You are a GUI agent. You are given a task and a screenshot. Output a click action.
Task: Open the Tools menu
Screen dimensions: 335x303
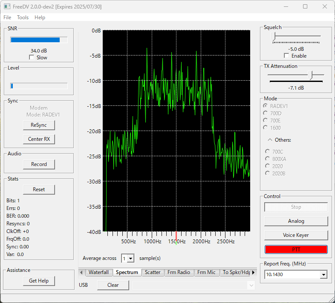pos(23,17)
